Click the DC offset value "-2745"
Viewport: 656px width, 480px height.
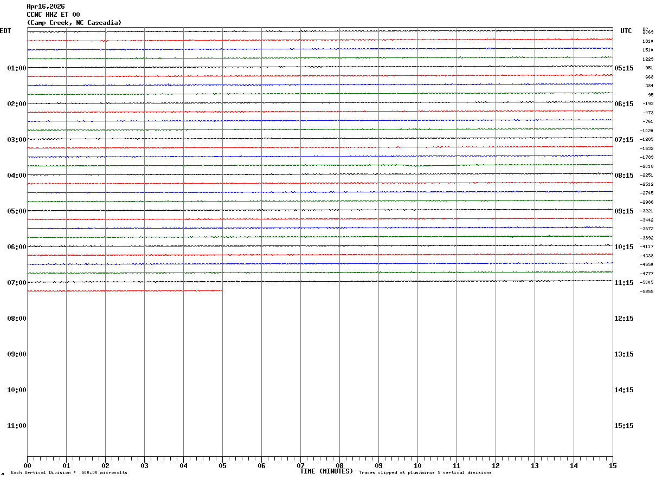pos(647,193)
